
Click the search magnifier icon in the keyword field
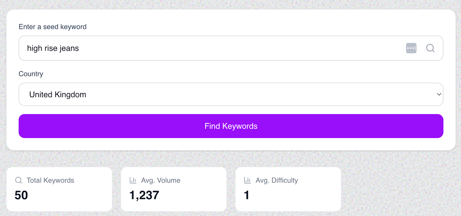click(430, 48)
